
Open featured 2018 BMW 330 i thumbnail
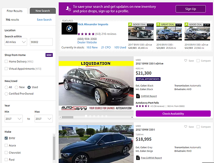pos(169,32)
